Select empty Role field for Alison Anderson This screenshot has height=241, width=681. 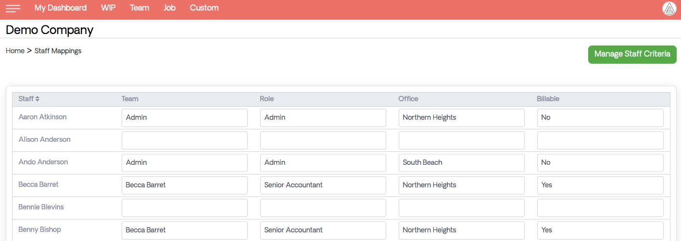tap(323, 140)
